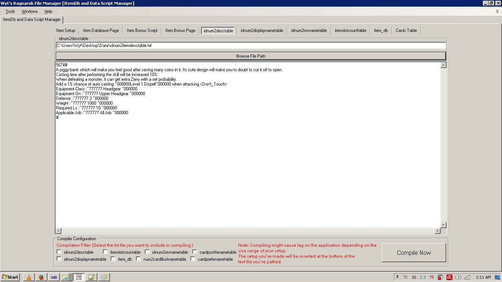Check the item_db compilation filter
Image resolution: width=502 pixels, height=282 pixels.
(113, 259)
